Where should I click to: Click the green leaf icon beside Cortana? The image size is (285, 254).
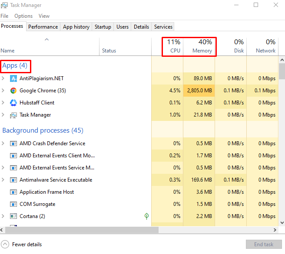[146, 216]
